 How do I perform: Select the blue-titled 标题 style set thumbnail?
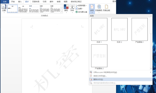34,9
